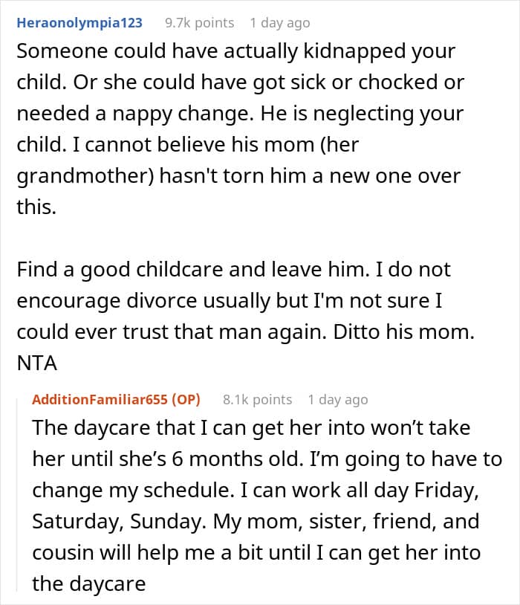The image size is (520, 605).
Task: Click the final line 'the daycare'
Action: tap(89, 583)
